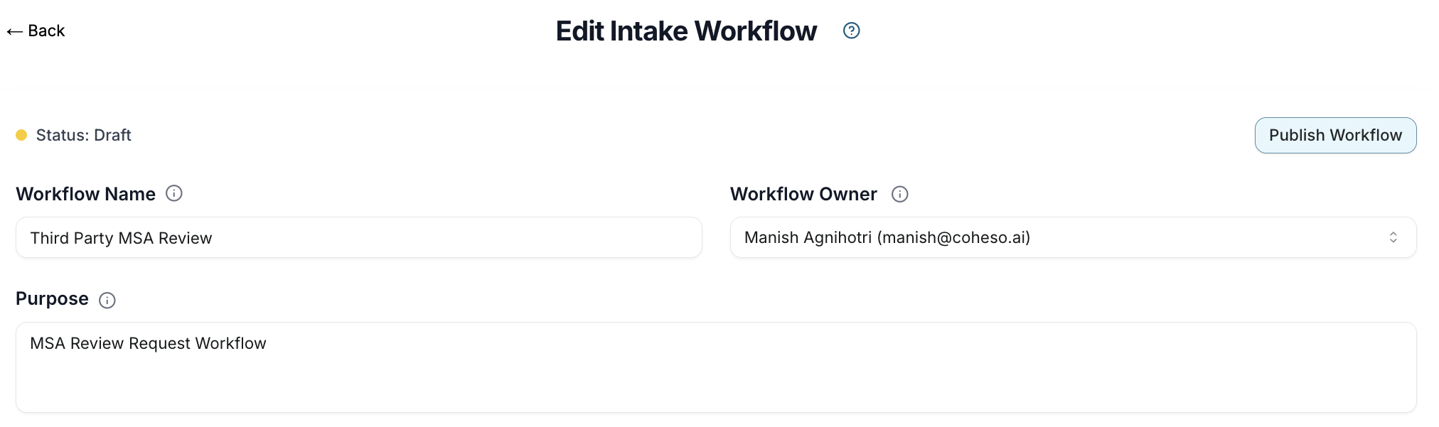Click the up-down chevron in the owner selector
Viewport: 1439px width, 427px height.
1393,237
